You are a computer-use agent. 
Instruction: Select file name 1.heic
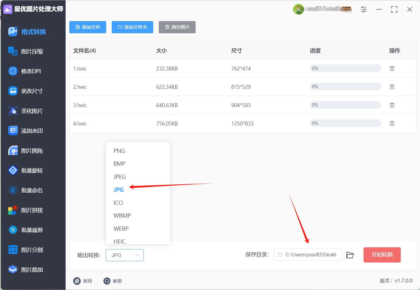(x=80, y=69)
